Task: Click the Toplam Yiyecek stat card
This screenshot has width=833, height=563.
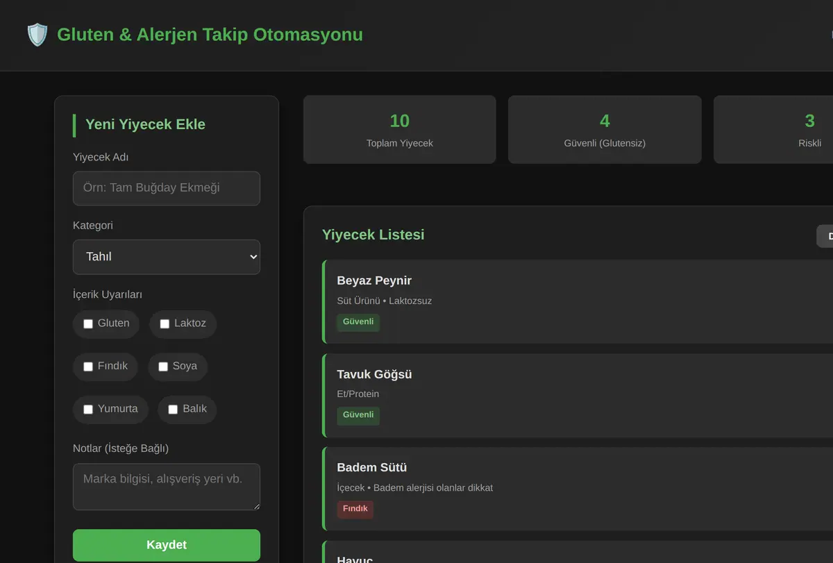Action: pyautogui.click(x=400, y=130)
